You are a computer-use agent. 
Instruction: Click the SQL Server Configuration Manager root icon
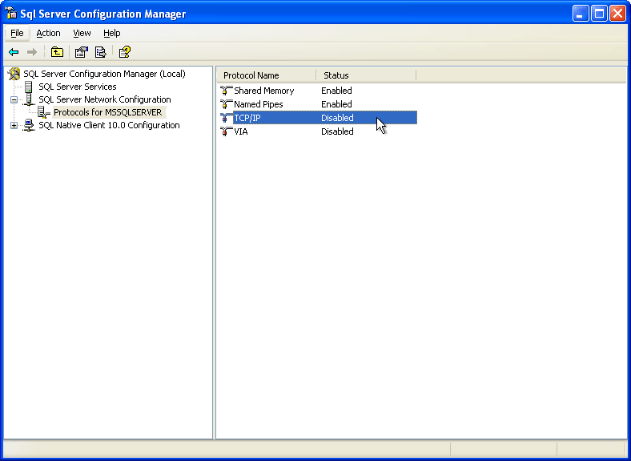pos(14,74)
